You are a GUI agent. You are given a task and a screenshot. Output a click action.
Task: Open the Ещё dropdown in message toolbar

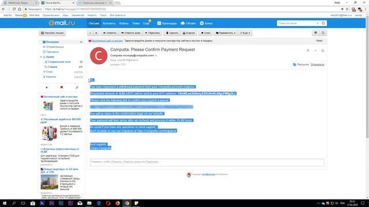(x=245, y=33)
